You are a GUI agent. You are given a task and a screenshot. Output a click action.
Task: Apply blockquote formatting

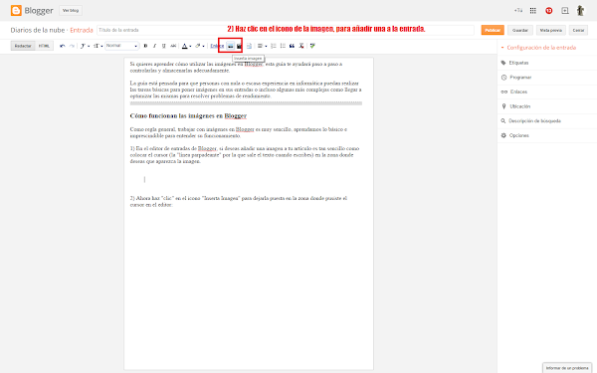[x=292, y=46]
